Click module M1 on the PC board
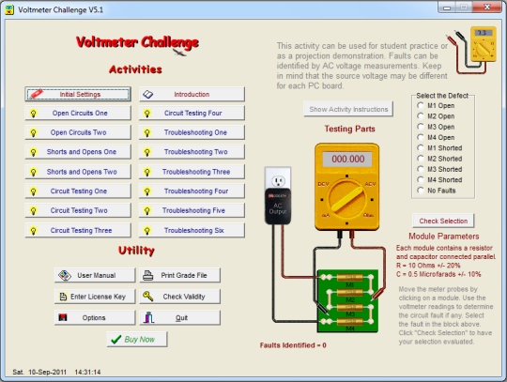 350,278
